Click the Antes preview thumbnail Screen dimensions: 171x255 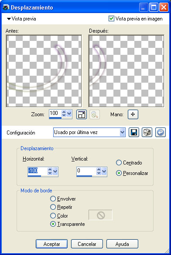pyautogui.click(x=44, y=71)
